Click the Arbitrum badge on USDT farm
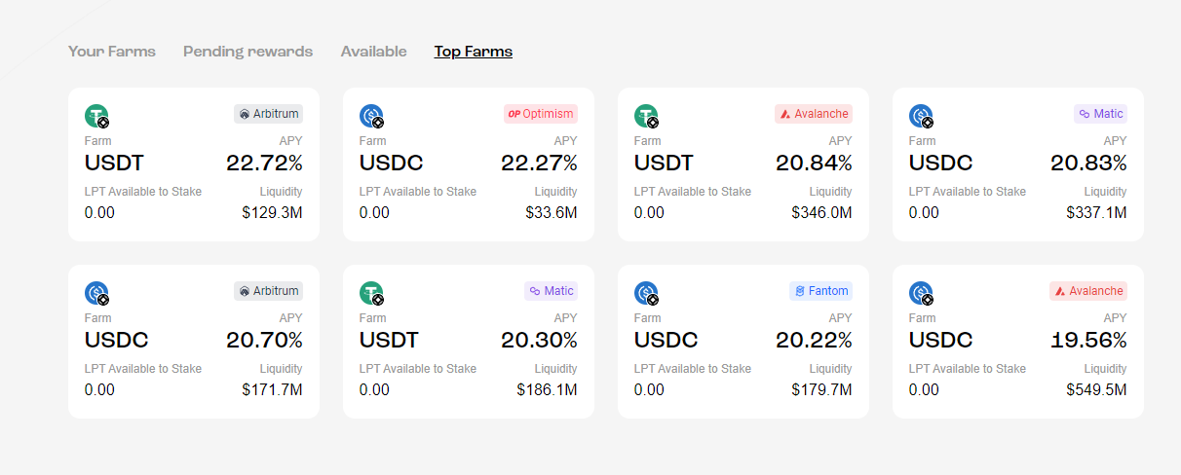The image size is (1181, 475). click(x=268, y=114)
